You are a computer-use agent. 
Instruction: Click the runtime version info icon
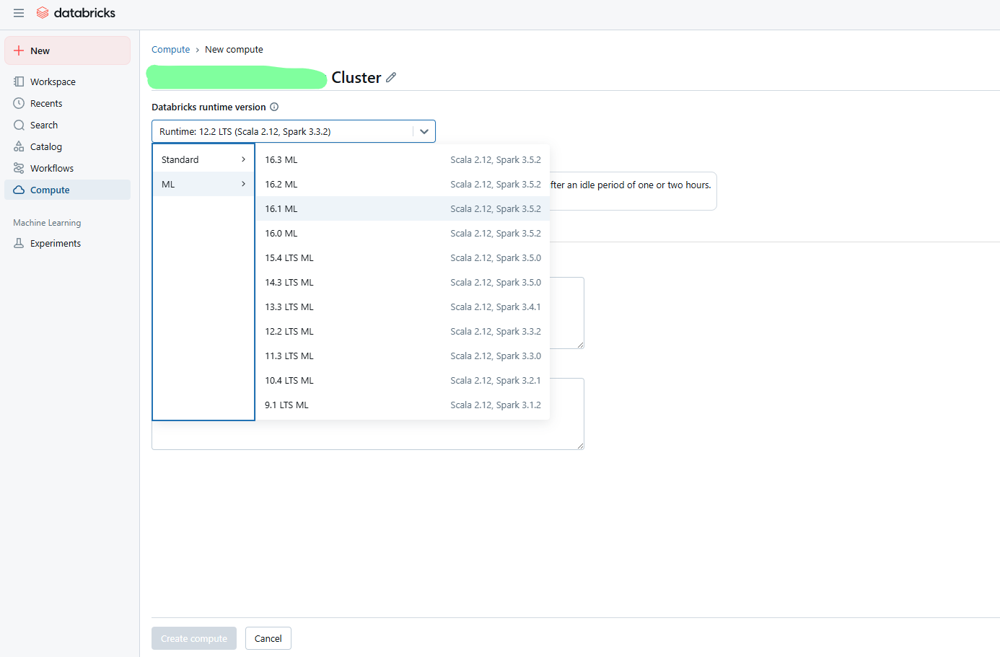[274, 107]
